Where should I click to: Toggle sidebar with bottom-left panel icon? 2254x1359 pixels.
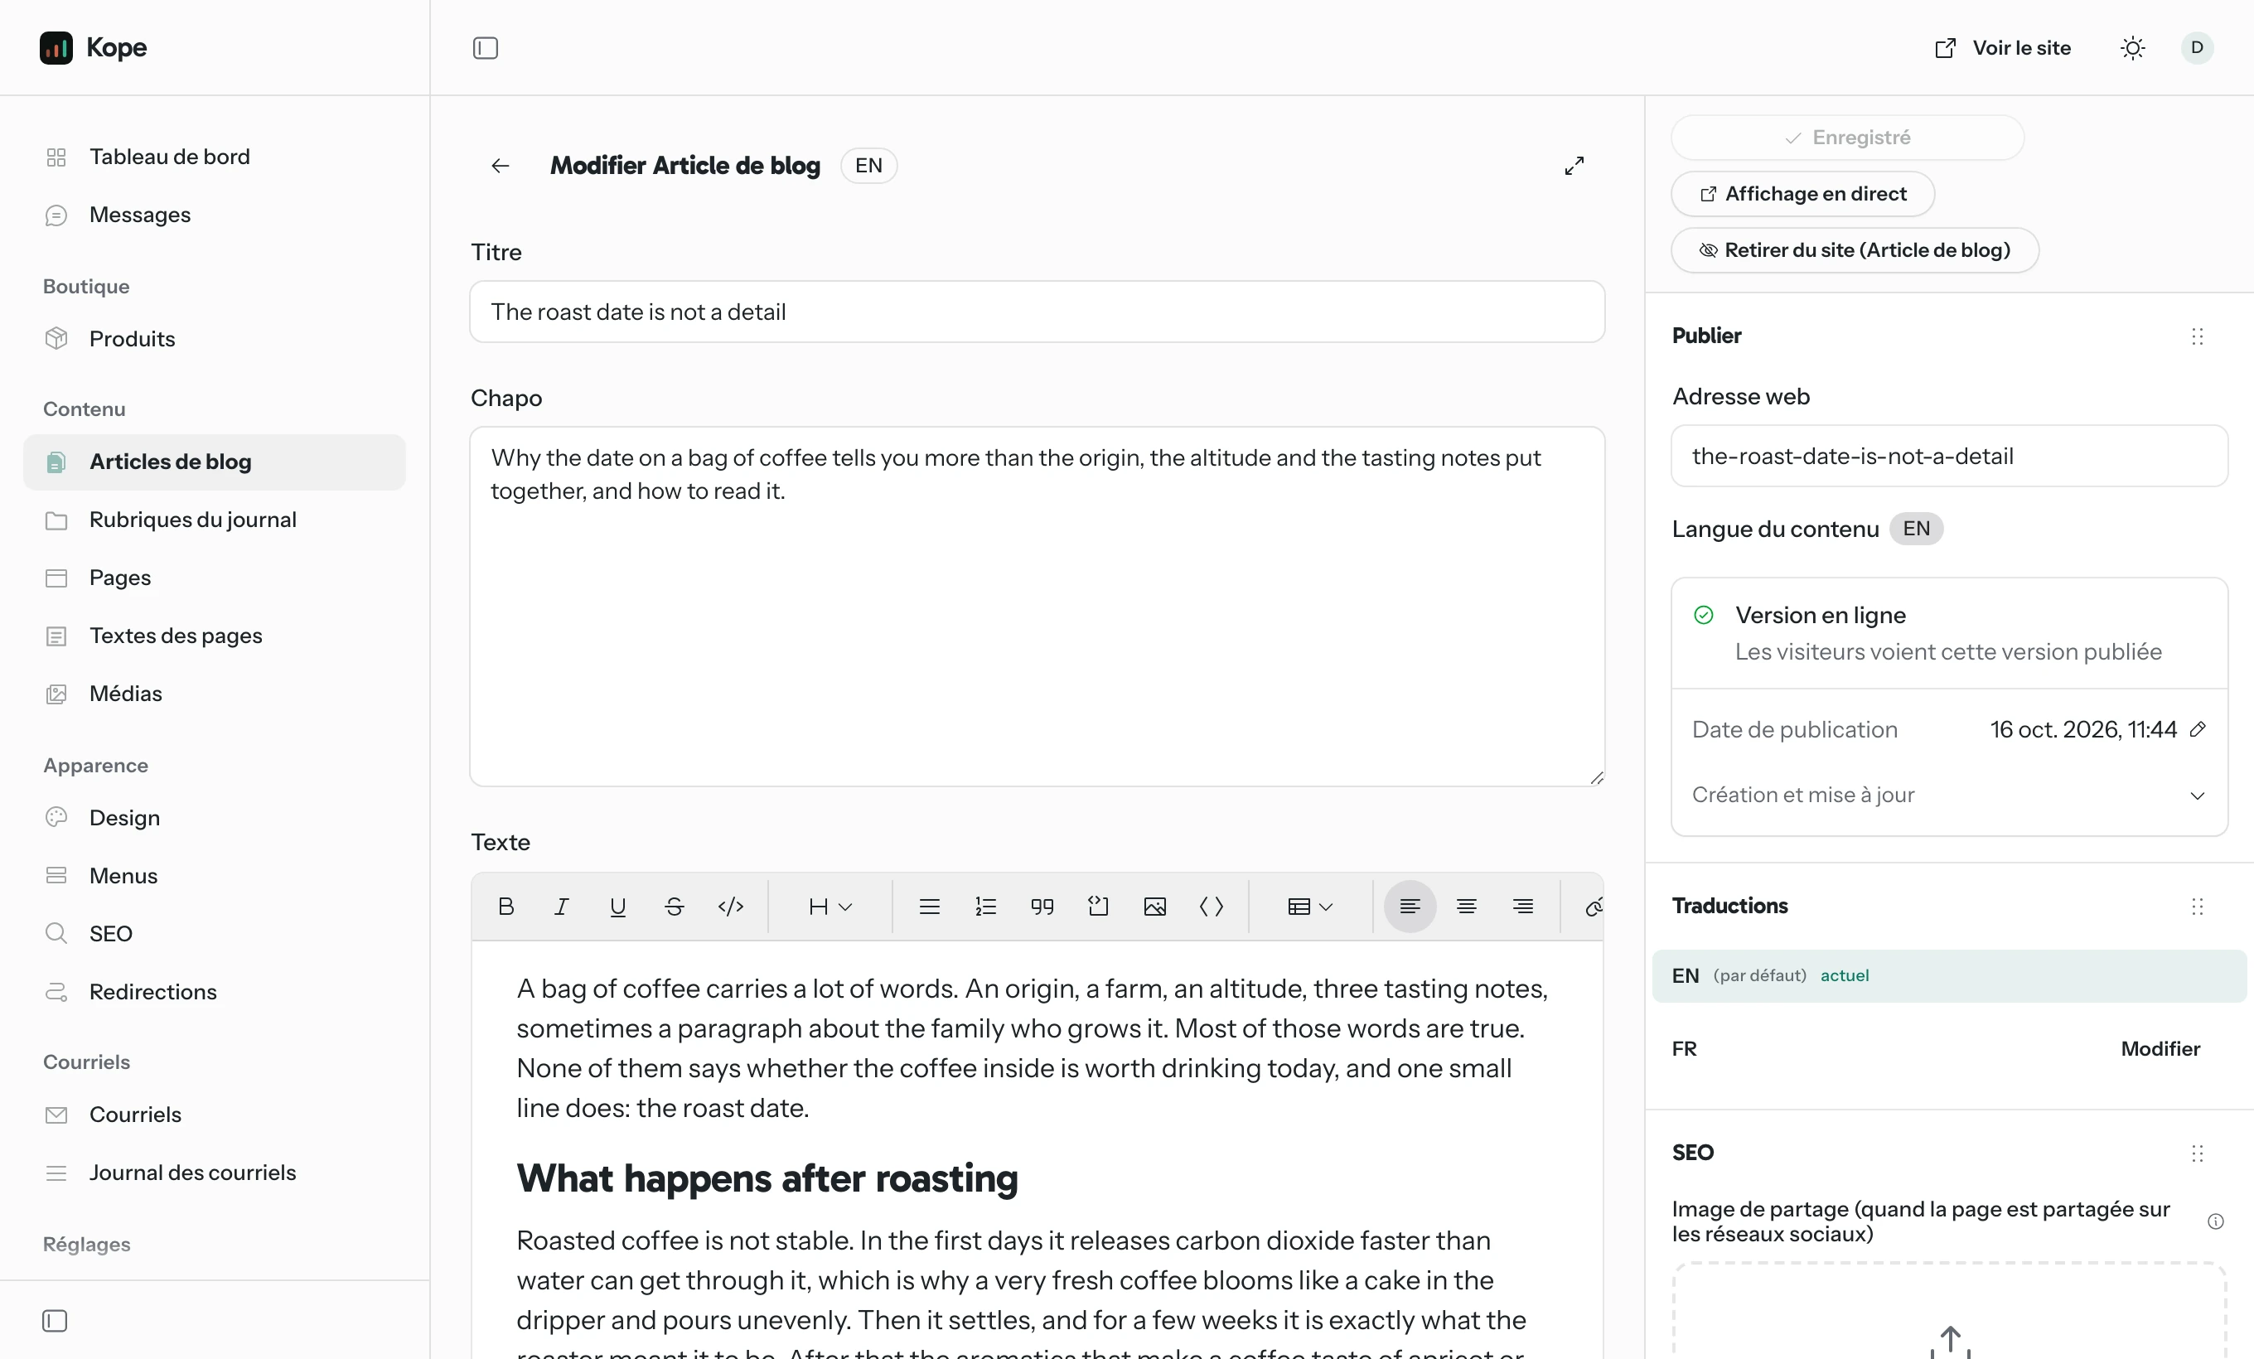(x=55, y=1321)
